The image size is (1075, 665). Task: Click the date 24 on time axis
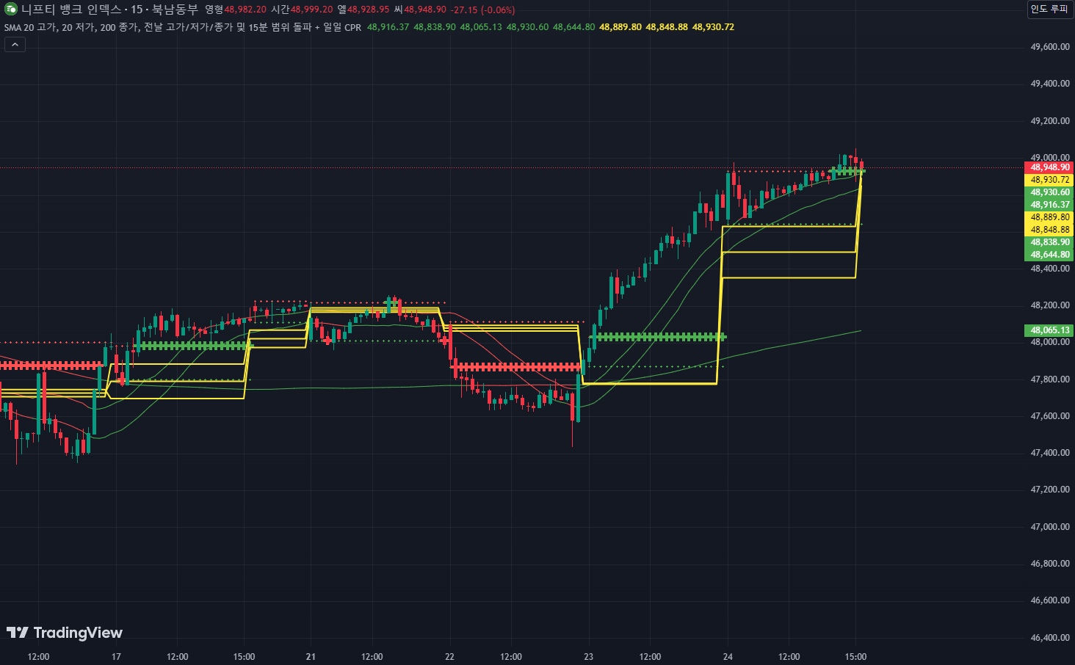pos(728,657)
